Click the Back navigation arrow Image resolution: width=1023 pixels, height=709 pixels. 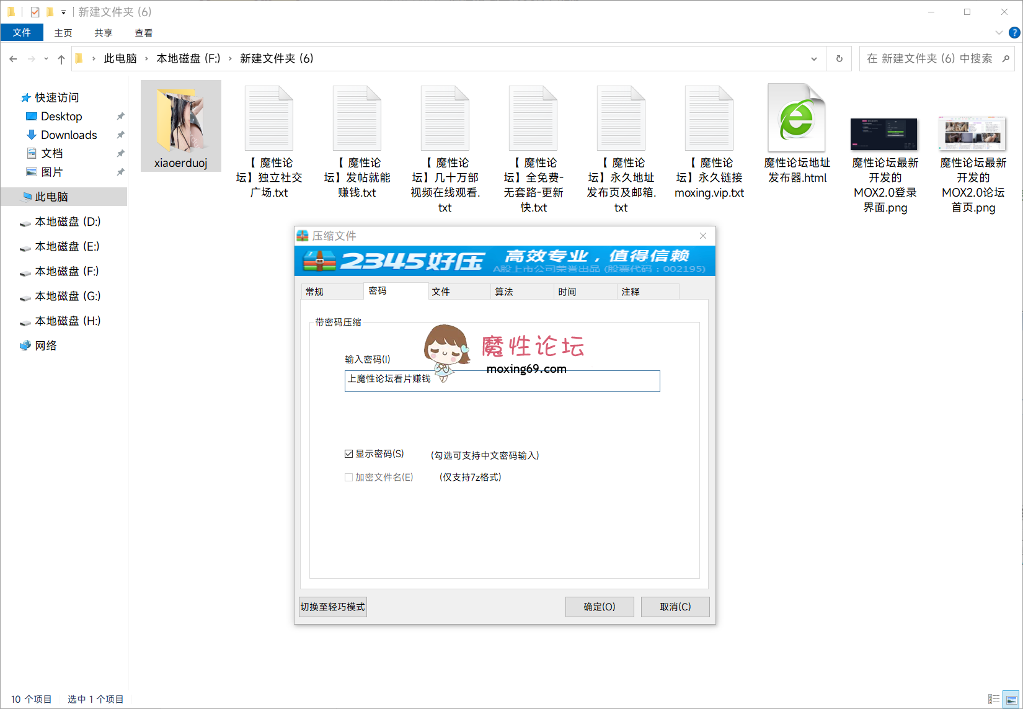click(13, 59)
